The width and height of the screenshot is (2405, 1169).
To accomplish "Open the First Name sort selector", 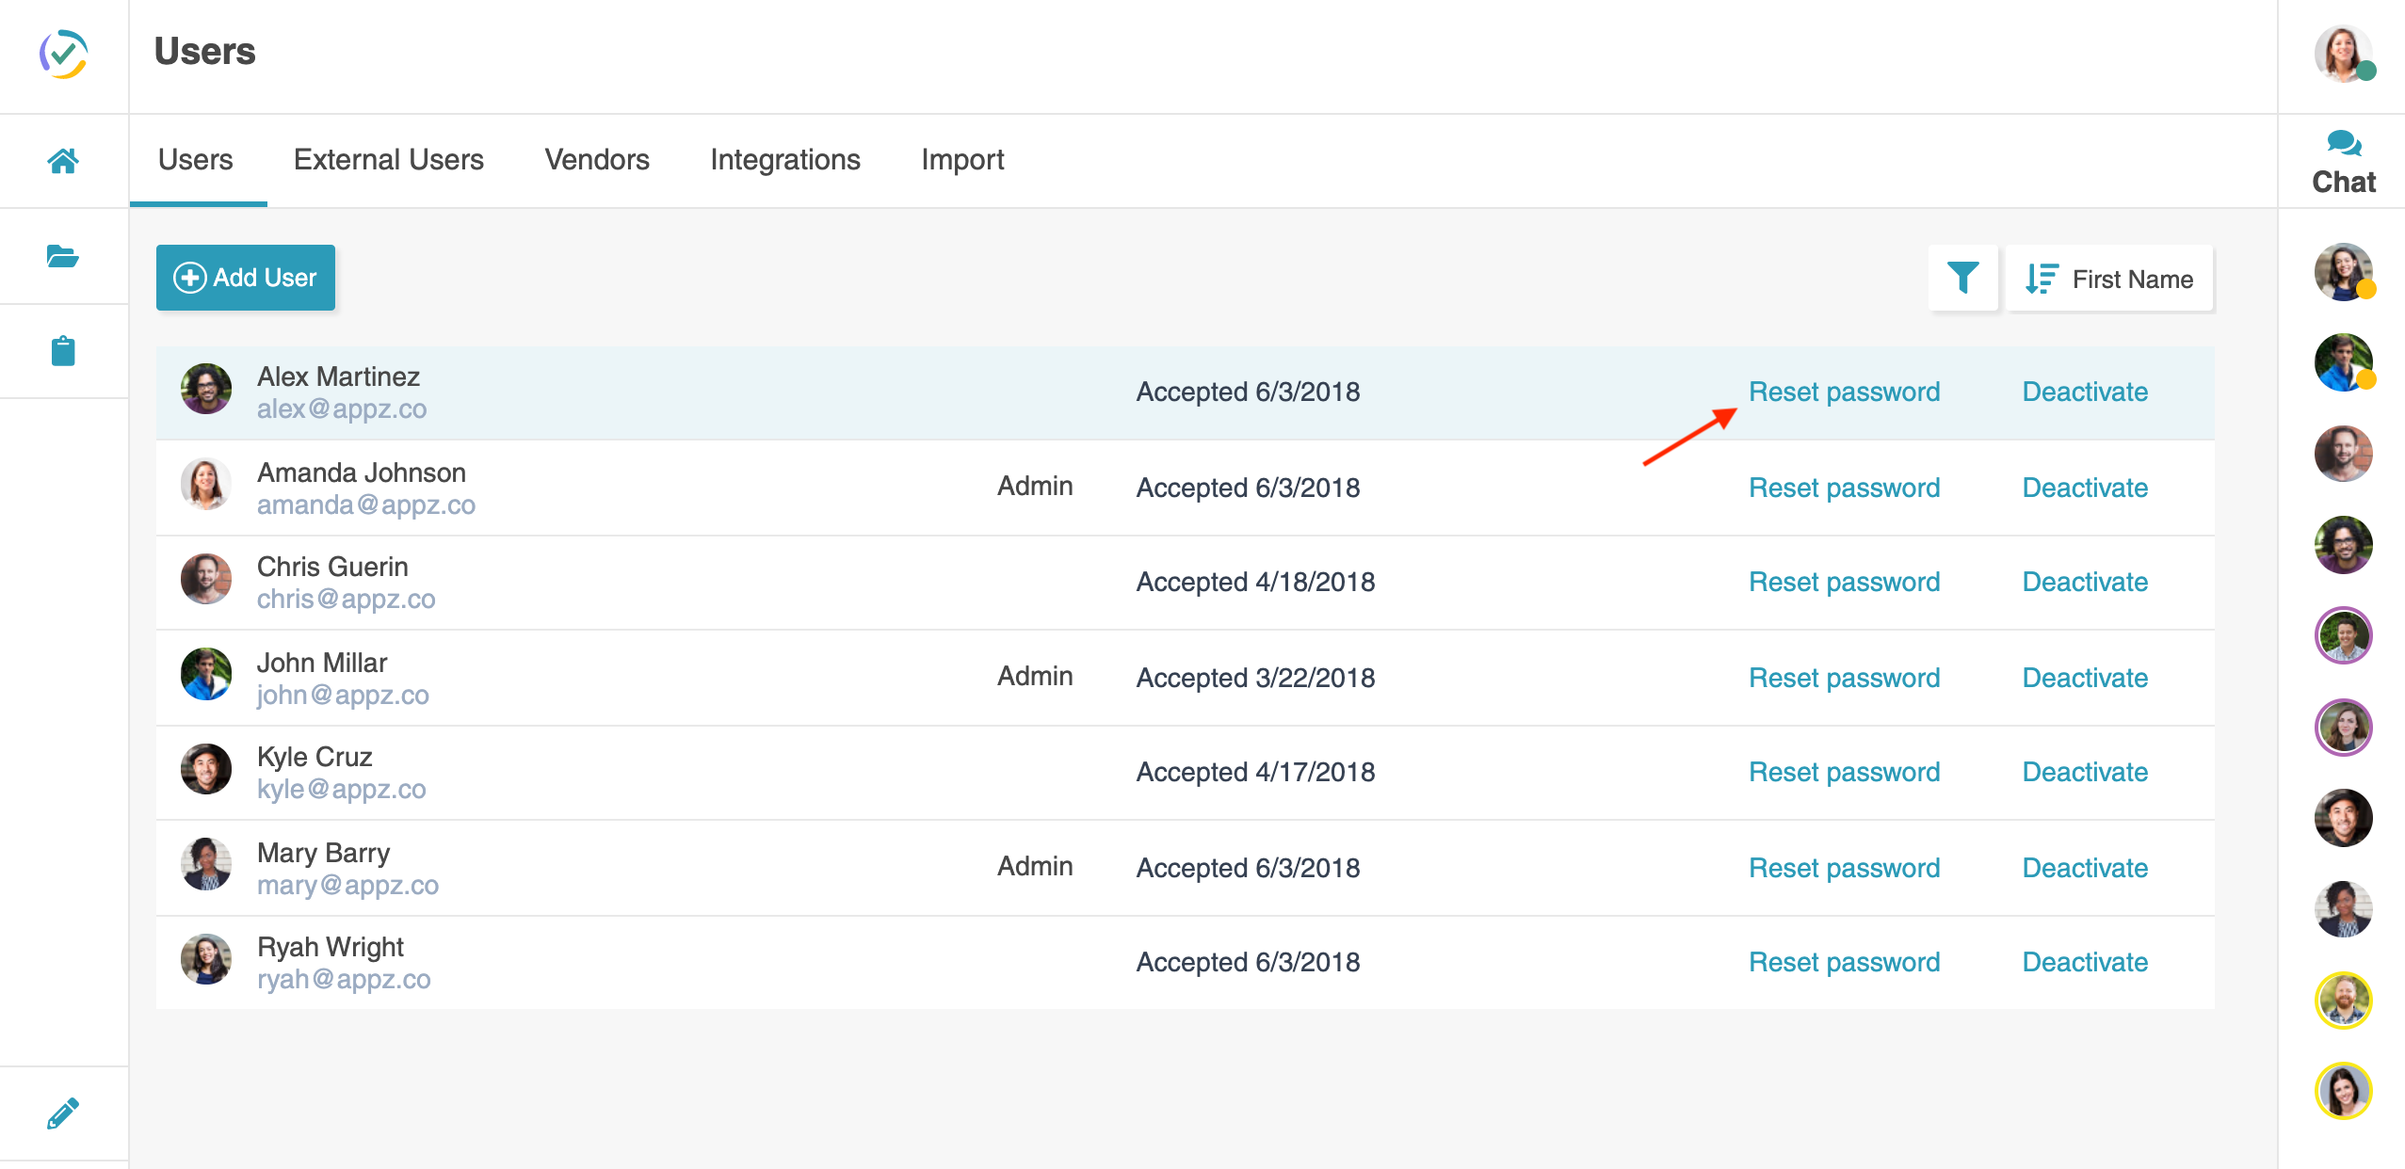I will [x=2109, y=279].
